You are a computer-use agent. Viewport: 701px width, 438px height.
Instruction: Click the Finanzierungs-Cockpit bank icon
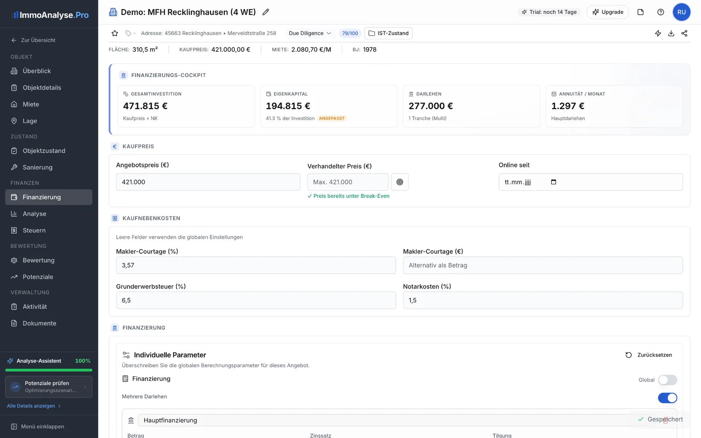(124, 75)
